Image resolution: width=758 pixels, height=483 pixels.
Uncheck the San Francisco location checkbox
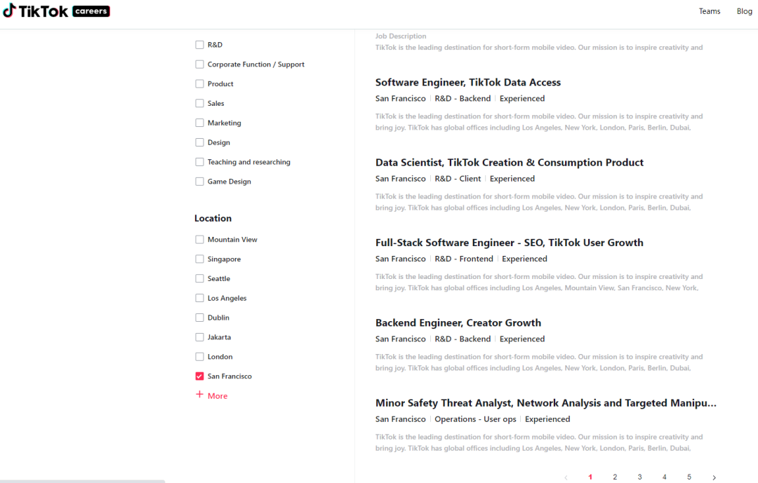tap(199, 376)
